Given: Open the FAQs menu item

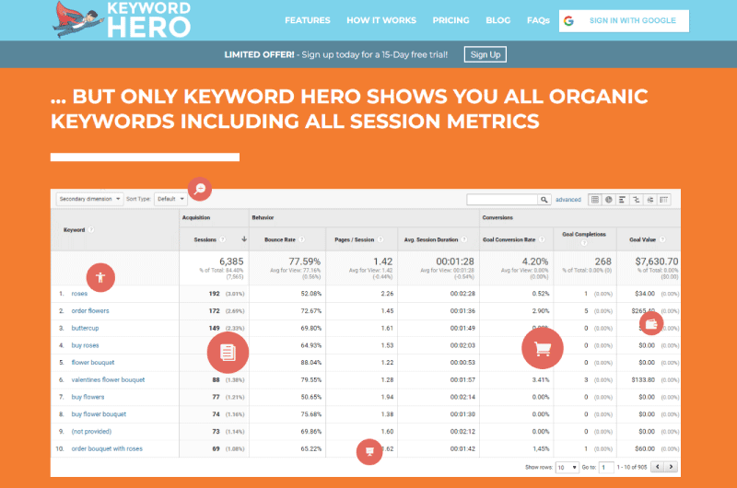Looking at the screenshot, I should click(x=538, y=20).
